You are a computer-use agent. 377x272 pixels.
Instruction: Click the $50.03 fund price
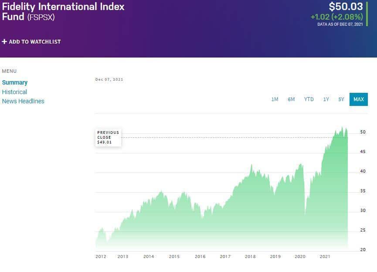[346, 7]
